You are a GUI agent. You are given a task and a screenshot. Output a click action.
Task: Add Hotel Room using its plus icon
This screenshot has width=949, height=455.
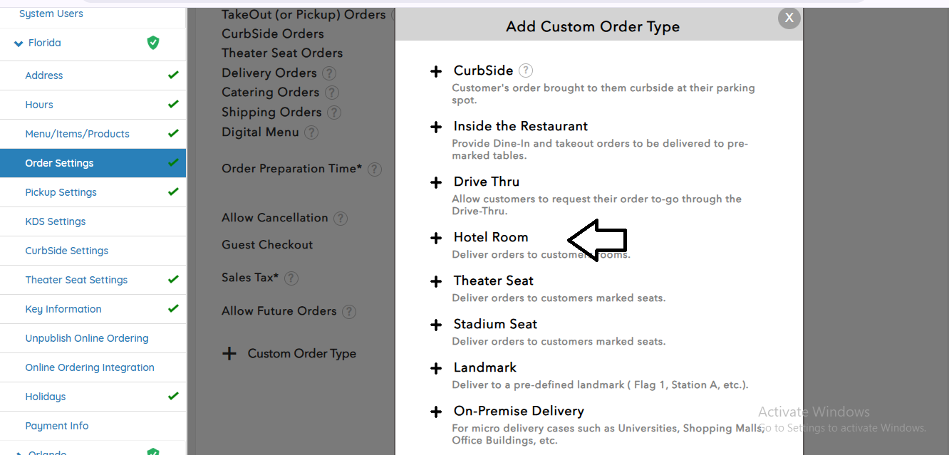point(436,238)
